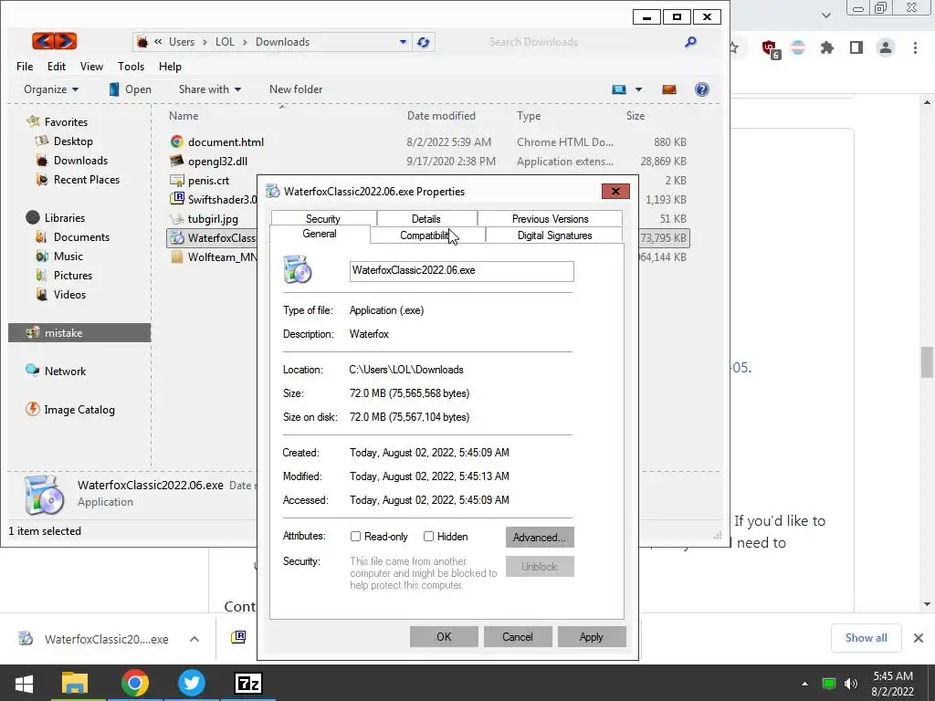Switch to the Previous Versions tab

(550, 219)
